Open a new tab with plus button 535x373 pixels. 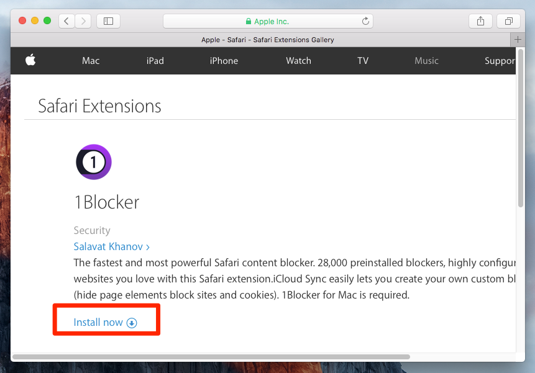(517, 40)
